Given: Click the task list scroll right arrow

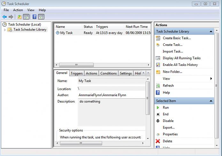Looking at the screenshot, I should tap(149, 65).
